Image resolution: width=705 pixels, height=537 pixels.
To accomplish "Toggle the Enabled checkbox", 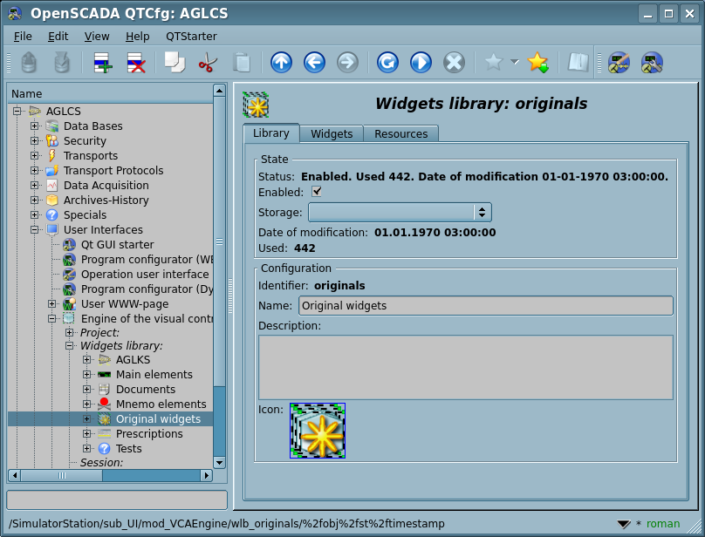I will coord(317,192).
